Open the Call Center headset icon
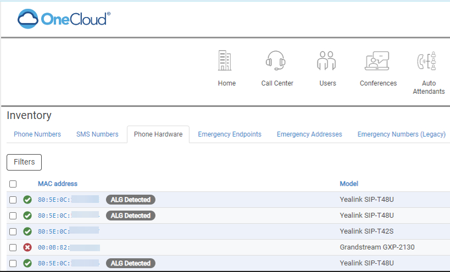Screen dimensions: 450x272 tap(275, 60)
